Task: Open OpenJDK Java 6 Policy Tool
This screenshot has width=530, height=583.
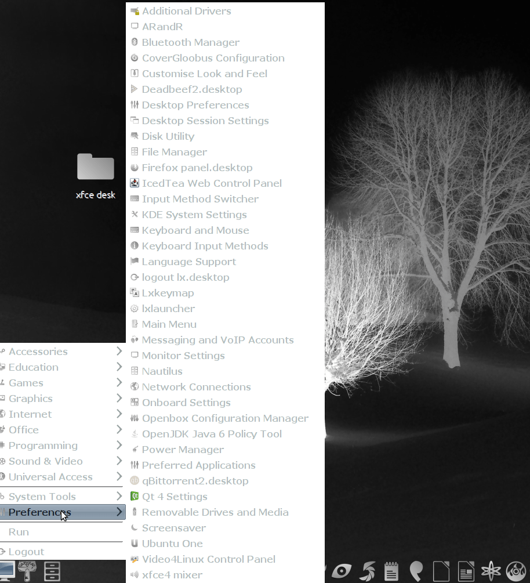Action: click(225, 434)
